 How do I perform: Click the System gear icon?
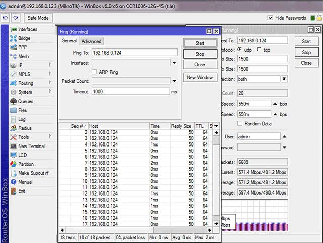[14, 92]
